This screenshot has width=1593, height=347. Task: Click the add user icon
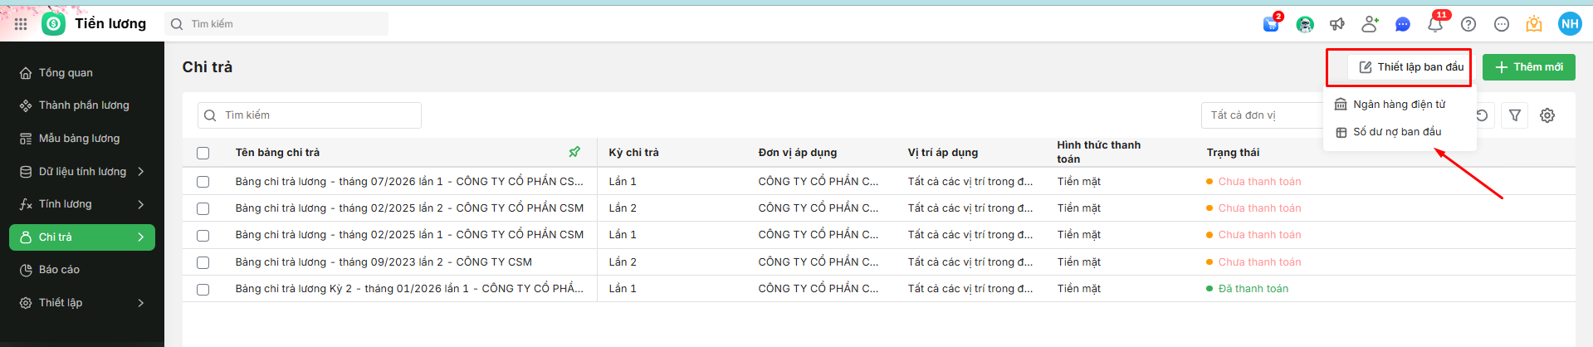[1370, 24]
